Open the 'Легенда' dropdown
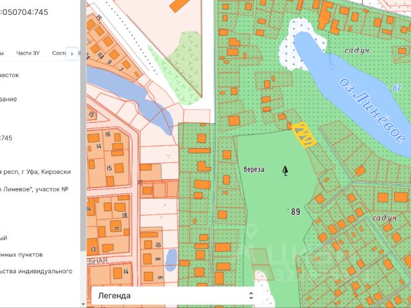Image resolution: width=411 pixels, height=308 pixels. click(176, 296)
